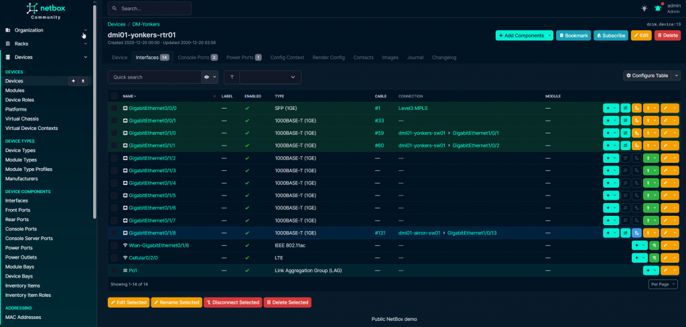Open the Changelog tab
This screenshot has width=686, height=327.
[443, 58]
